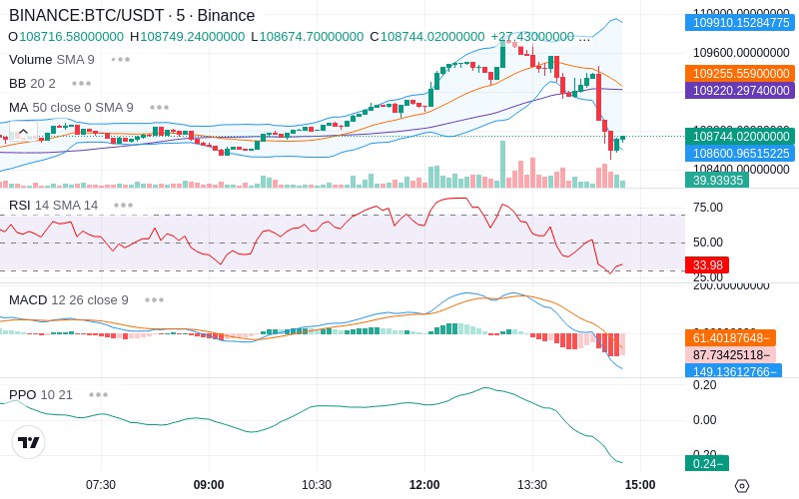Viewport: 799px width, 499px height.
Task: Collapse the indicator legend chevron
Action: 23,132
